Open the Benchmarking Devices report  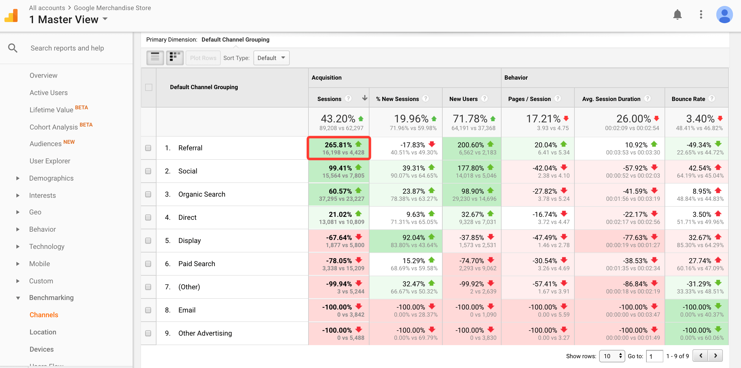tap(42, 349)
